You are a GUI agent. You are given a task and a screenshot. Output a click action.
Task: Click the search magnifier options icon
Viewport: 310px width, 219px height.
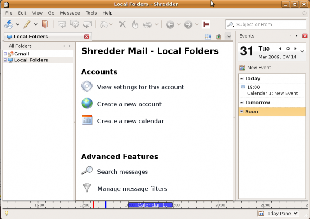pos(231,24)
